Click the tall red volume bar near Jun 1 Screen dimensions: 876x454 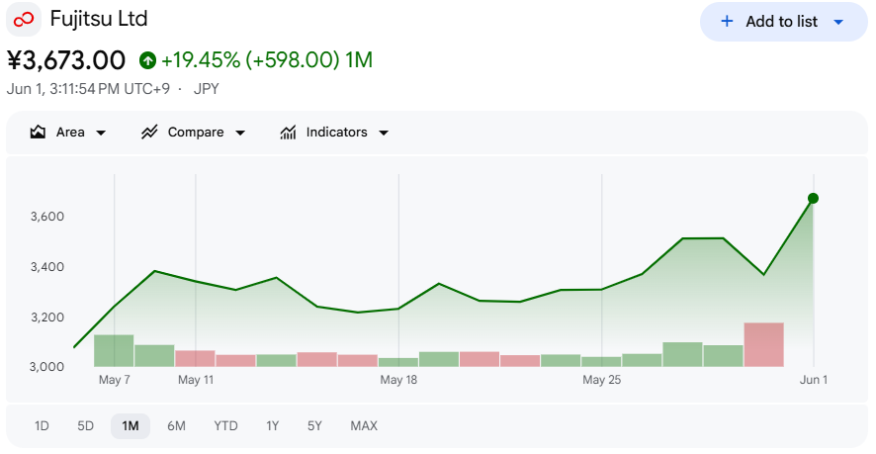(x=763, y=344)
